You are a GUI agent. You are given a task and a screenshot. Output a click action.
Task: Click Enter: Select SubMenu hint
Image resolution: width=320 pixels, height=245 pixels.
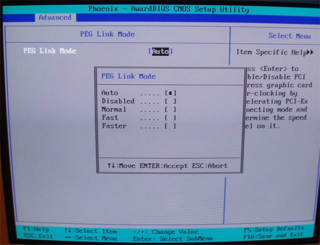click(173, 239)
